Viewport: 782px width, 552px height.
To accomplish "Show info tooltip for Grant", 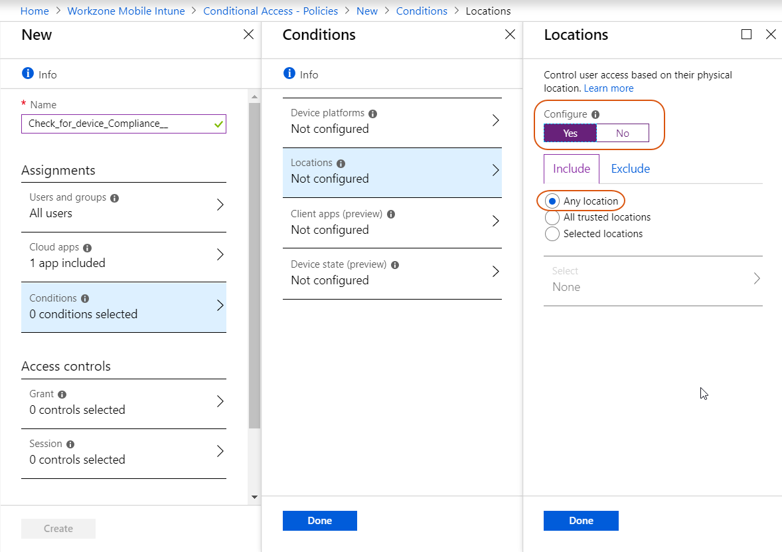I will click(x=62, y=395).
